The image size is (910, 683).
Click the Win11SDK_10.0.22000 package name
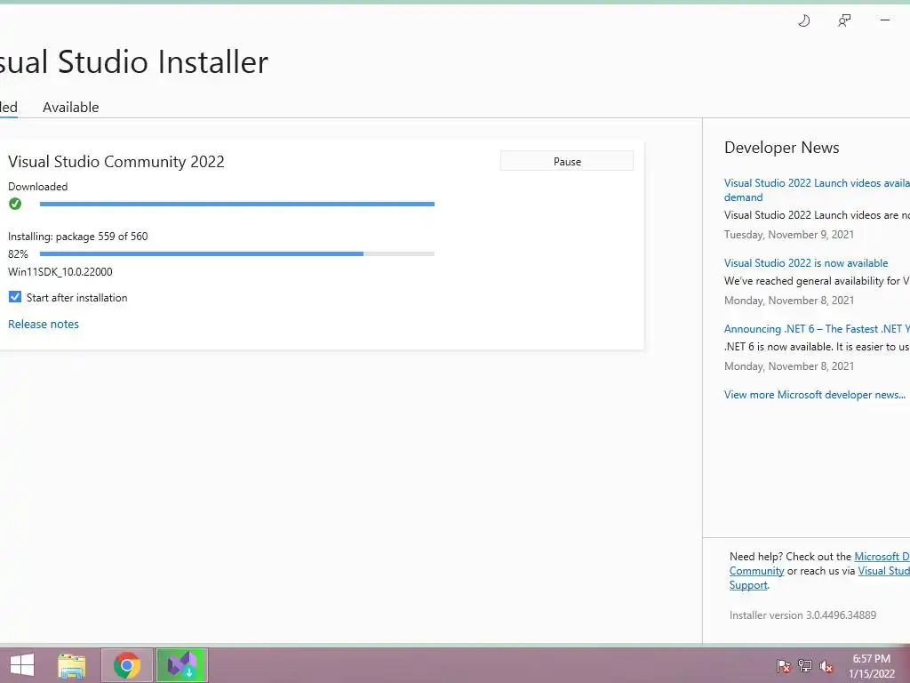click(60, 272)
